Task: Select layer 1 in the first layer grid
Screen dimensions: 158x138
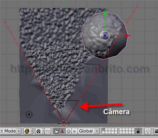Action: tap(103, 130)
